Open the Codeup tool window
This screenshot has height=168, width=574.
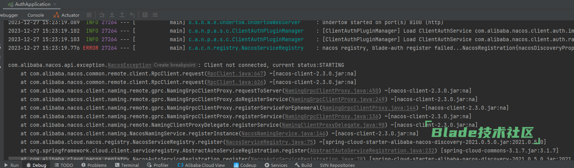pyautogui.click(x=245, y=165)
